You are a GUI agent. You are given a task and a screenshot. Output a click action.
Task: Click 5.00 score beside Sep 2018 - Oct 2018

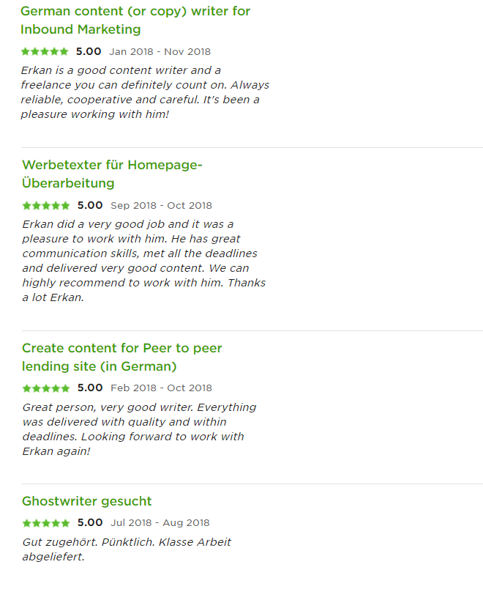(x=90, y=205)
